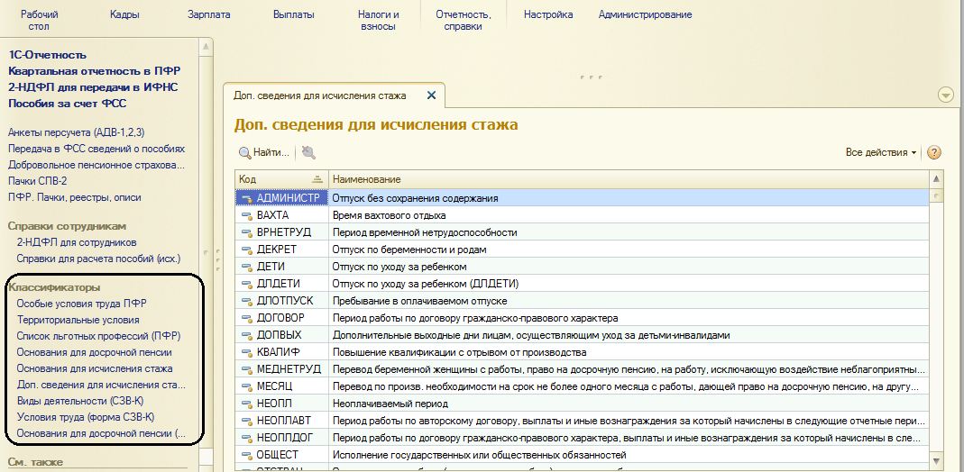Image resolution: width=964 pixels, height=472 pixels.
Task: Open Пособия за счет ФСС
Action: 67,103
